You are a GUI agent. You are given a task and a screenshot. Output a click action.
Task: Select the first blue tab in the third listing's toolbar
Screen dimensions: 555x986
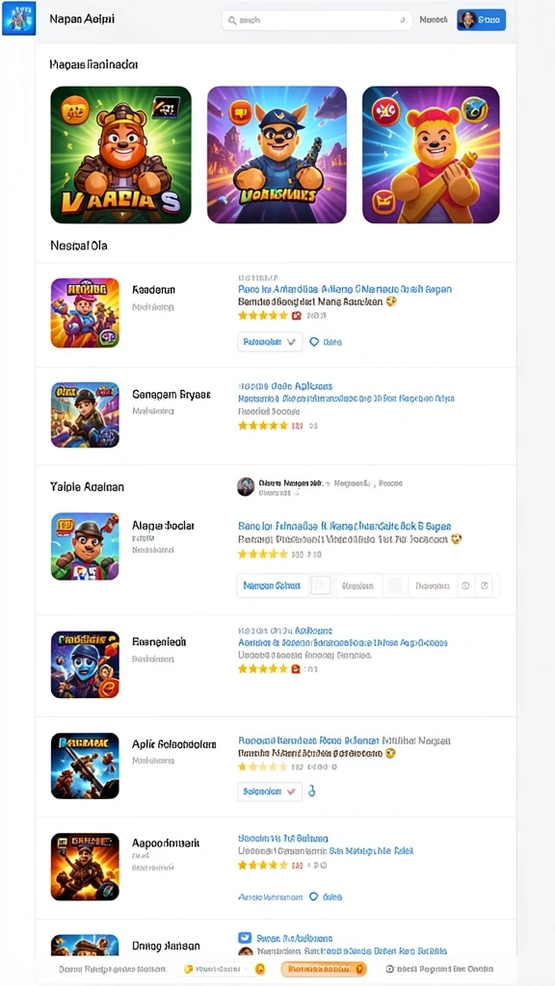click(273, 585)
